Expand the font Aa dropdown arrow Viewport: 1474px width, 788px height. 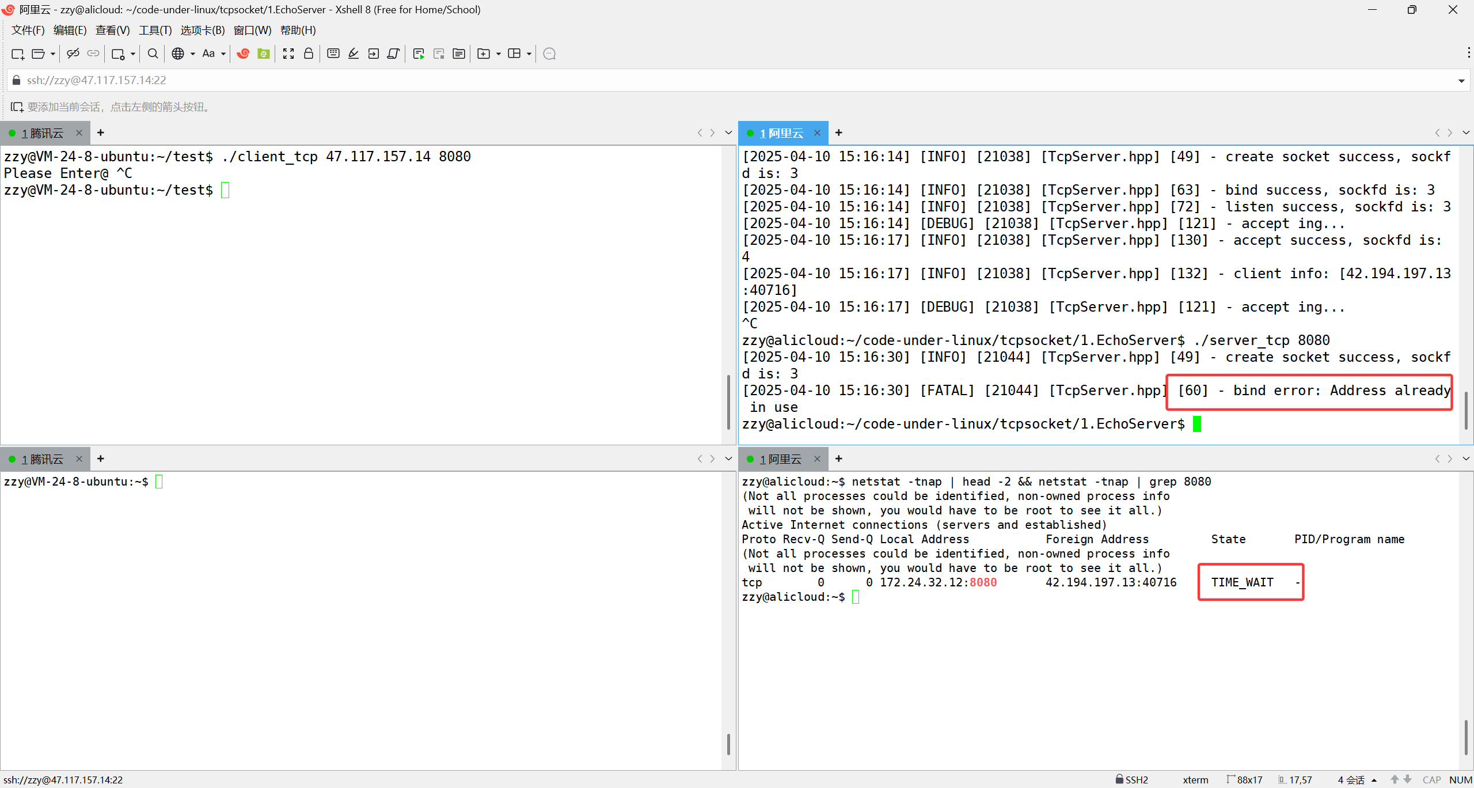point(223,54)
